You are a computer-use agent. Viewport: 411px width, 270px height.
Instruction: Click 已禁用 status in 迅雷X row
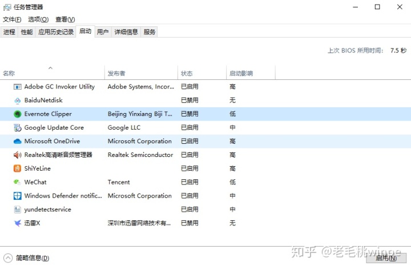coord(190,223)
